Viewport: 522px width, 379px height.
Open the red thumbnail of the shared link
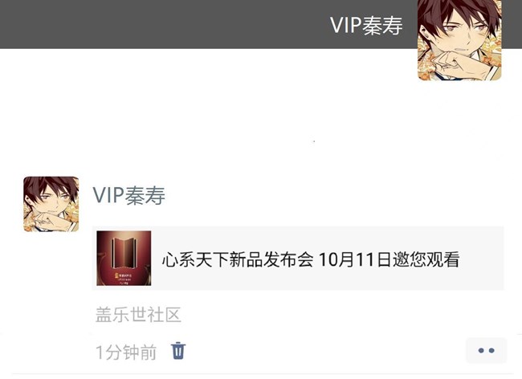point(124,259)
